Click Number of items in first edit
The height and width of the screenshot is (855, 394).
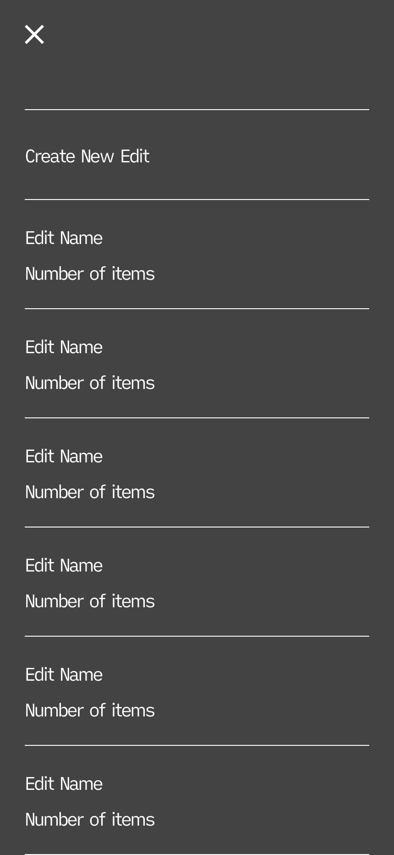coord(90,274)
